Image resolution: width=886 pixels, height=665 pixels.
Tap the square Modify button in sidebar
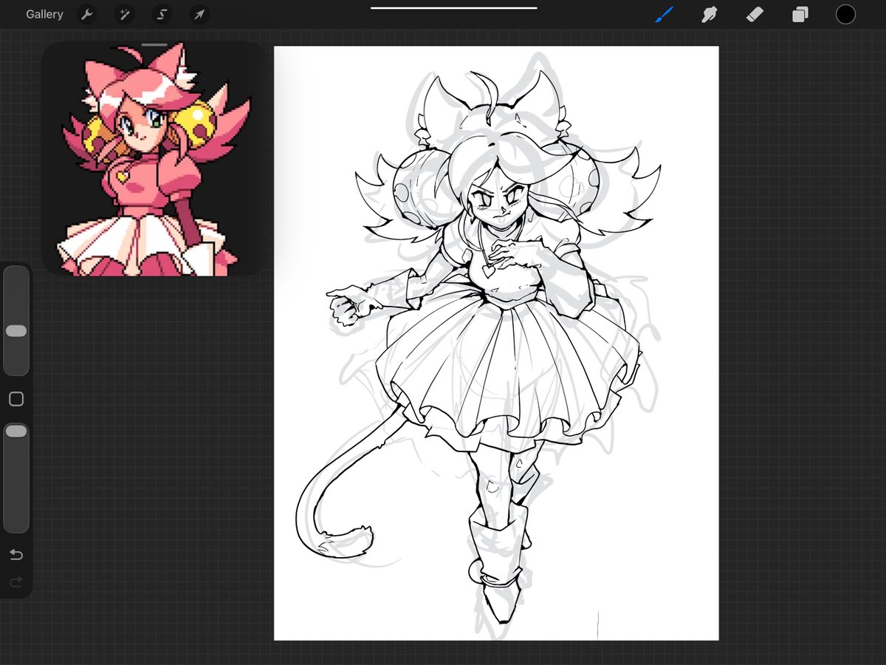tap(16, 399)
